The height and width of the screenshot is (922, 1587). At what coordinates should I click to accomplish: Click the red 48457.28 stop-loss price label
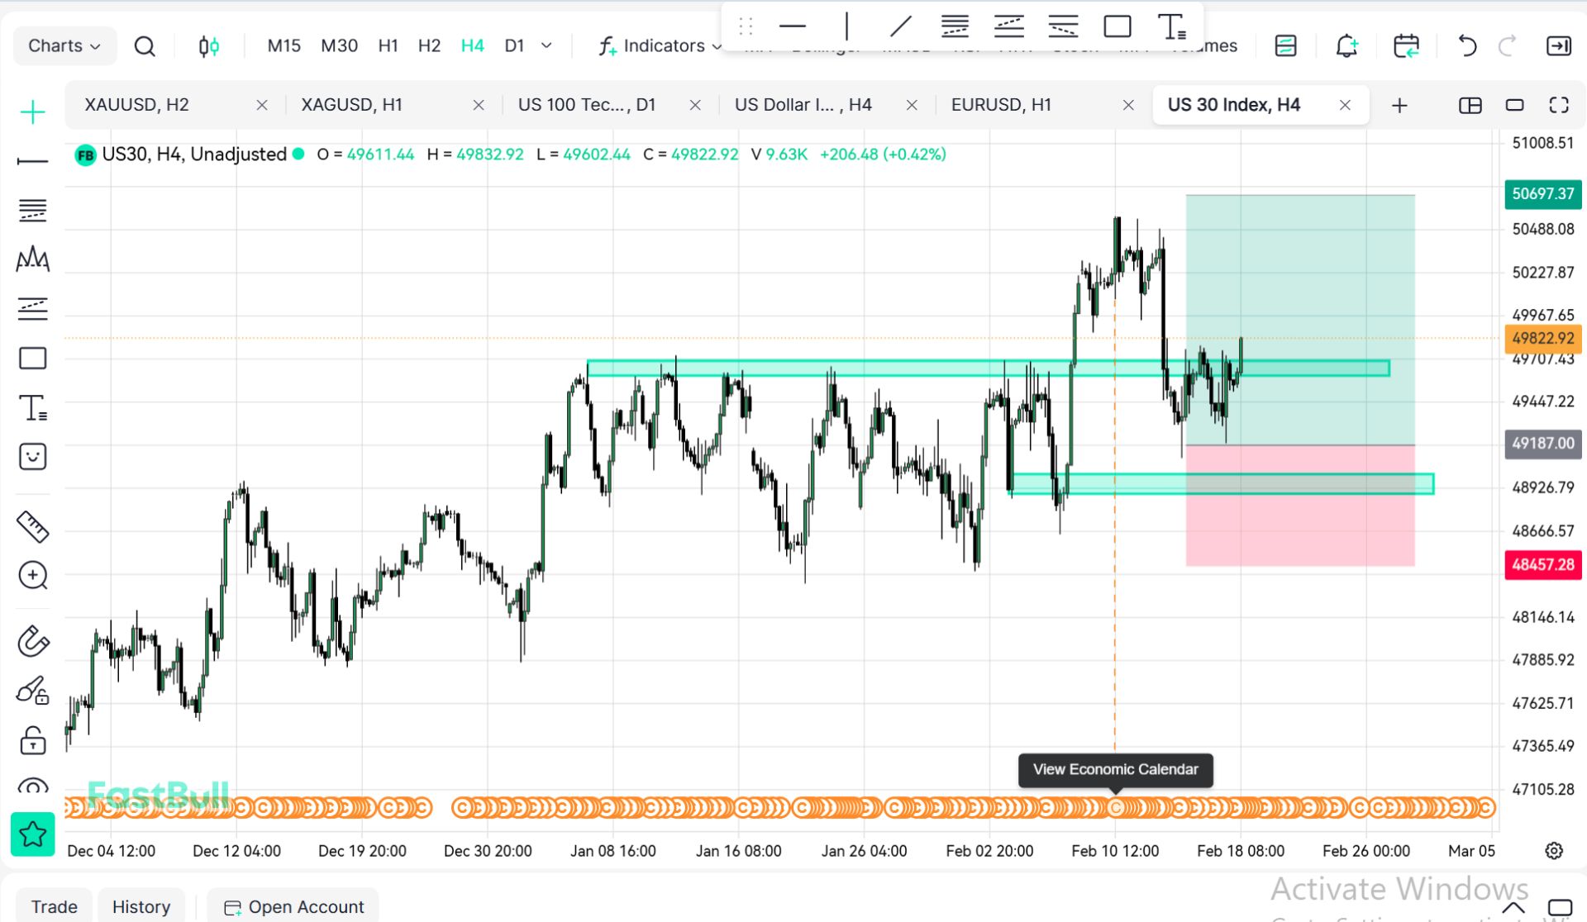[1542, 565]
